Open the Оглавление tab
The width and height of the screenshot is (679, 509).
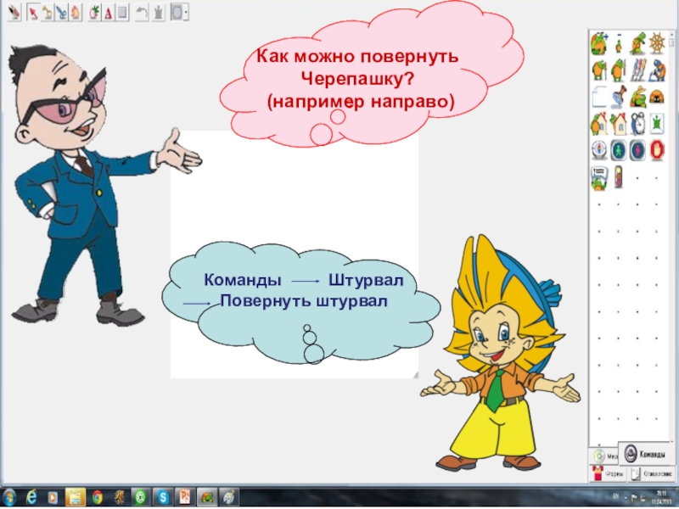651,474
